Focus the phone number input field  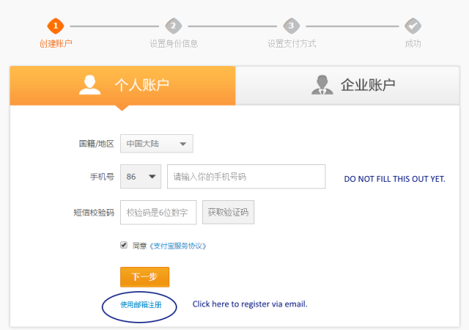(x=246, y=177)
